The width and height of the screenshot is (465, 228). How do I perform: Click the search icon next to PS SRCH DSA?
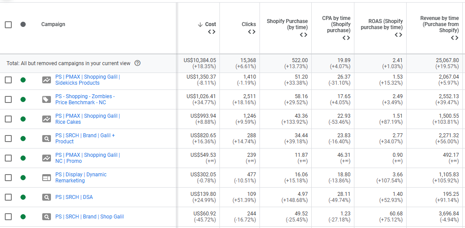(47, 197)
